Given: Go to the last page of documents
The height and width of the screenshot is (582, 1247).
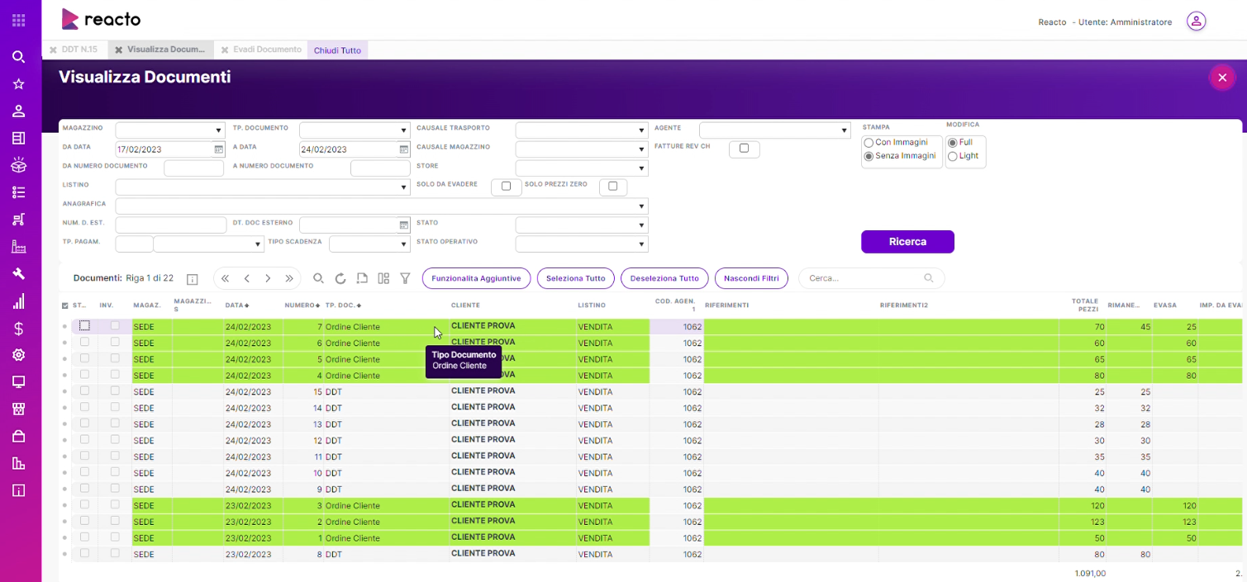Looking at the screenshot, I should tap(289, 279).
